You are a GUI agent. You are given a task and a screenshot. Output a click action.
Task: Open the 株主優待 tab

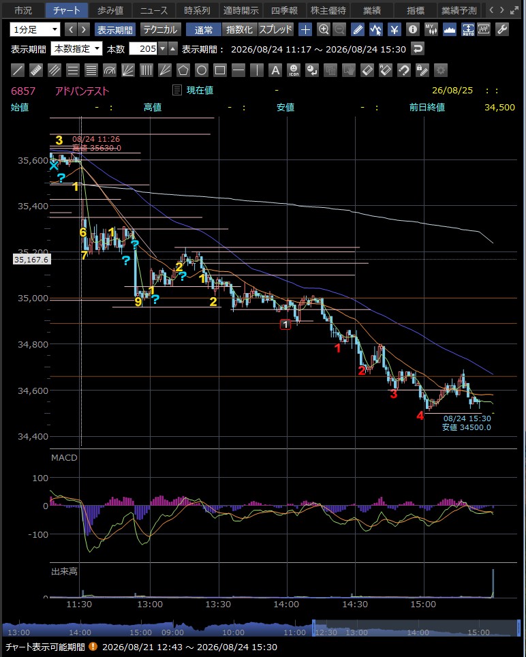pyautogui.click(x=328, y=10)
